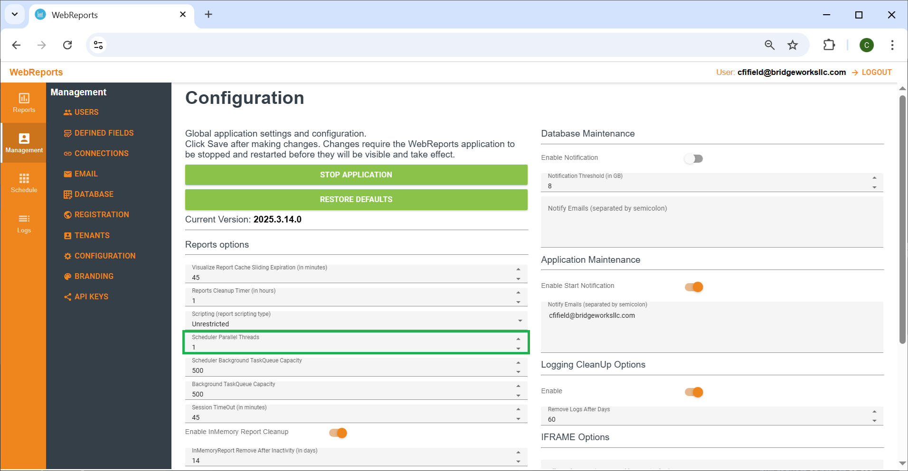This screenshot has width=908, height=471.
Task: Click the Users people icon
Action: click(68, 112)
